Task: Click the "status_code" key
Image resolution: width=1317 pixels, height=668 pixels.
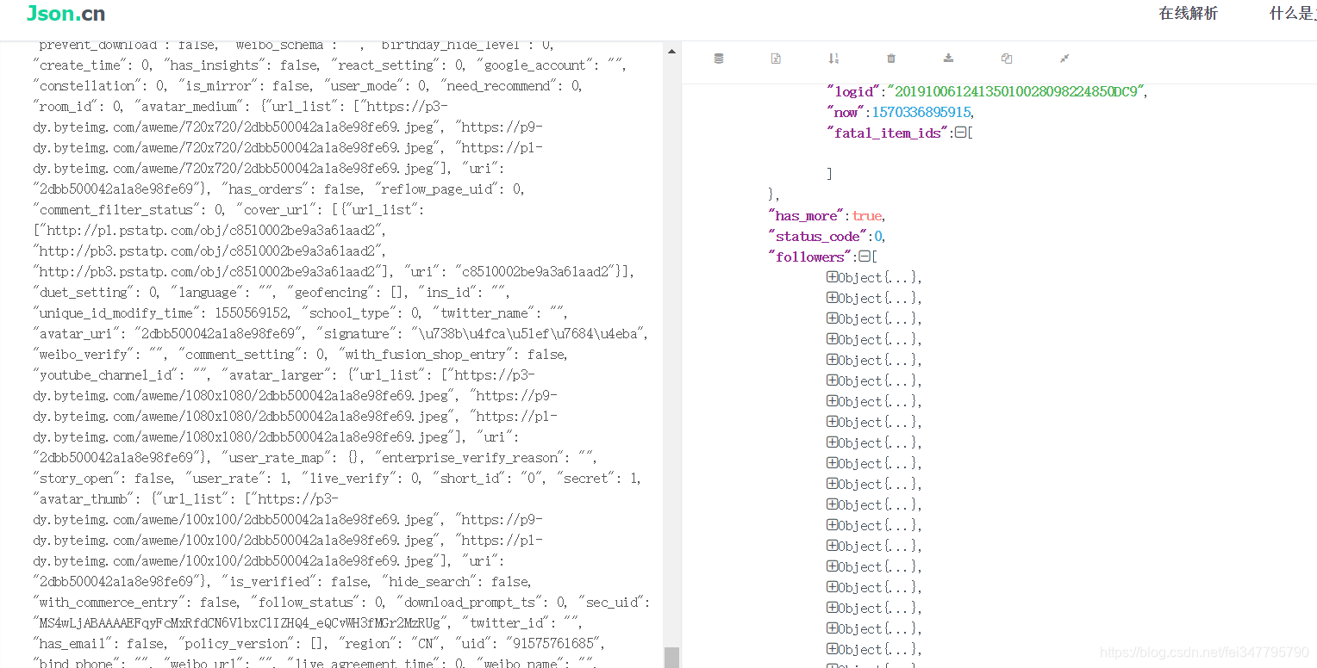Action: pyautogui.click(x=818, y=236)
